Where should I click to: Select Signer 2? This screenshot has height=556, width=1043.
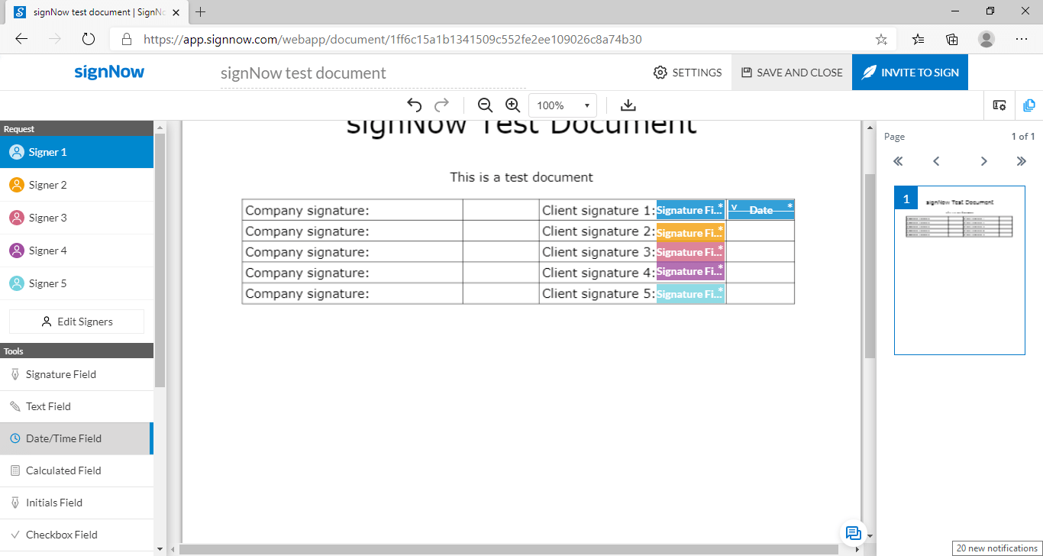(x=76, y=185)
